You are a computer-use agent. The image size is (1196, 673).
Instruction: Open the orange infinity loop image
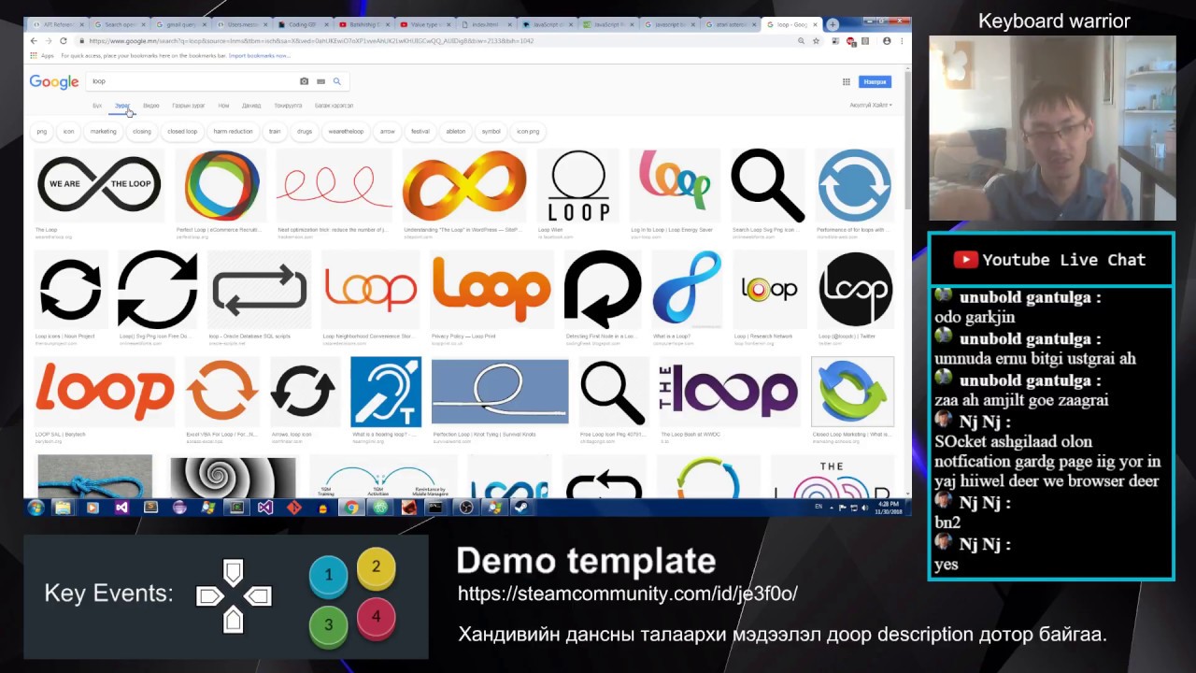[x=464, y=185]
